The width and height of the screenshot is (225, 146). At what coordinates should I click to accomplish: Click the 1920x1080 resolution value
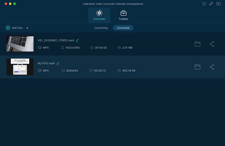click(x=72, y=48)
